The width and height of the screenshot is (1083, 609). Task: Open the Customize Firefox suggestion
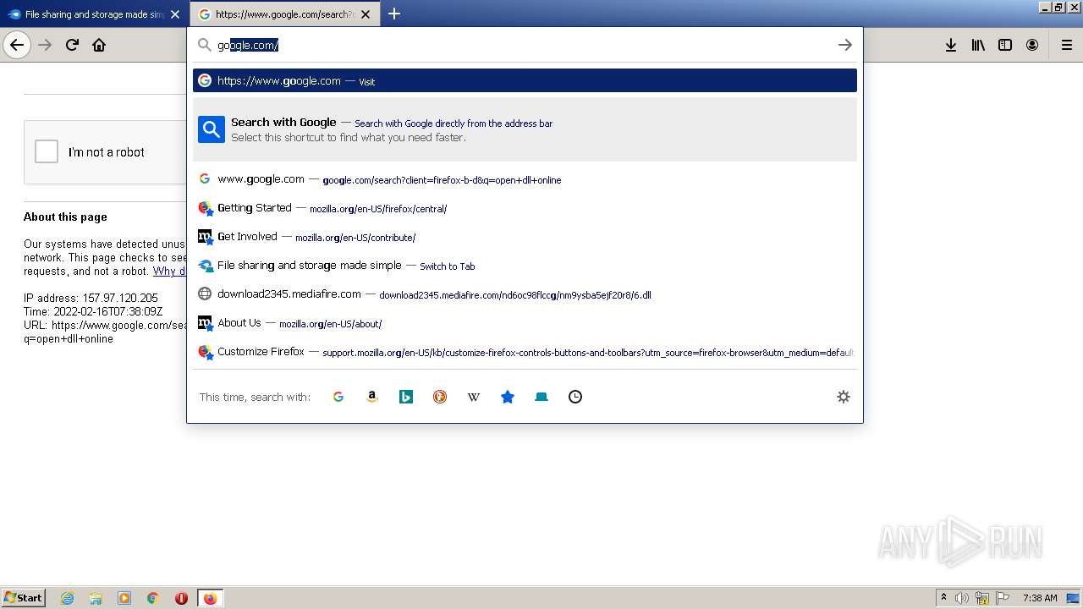[525, 352]
